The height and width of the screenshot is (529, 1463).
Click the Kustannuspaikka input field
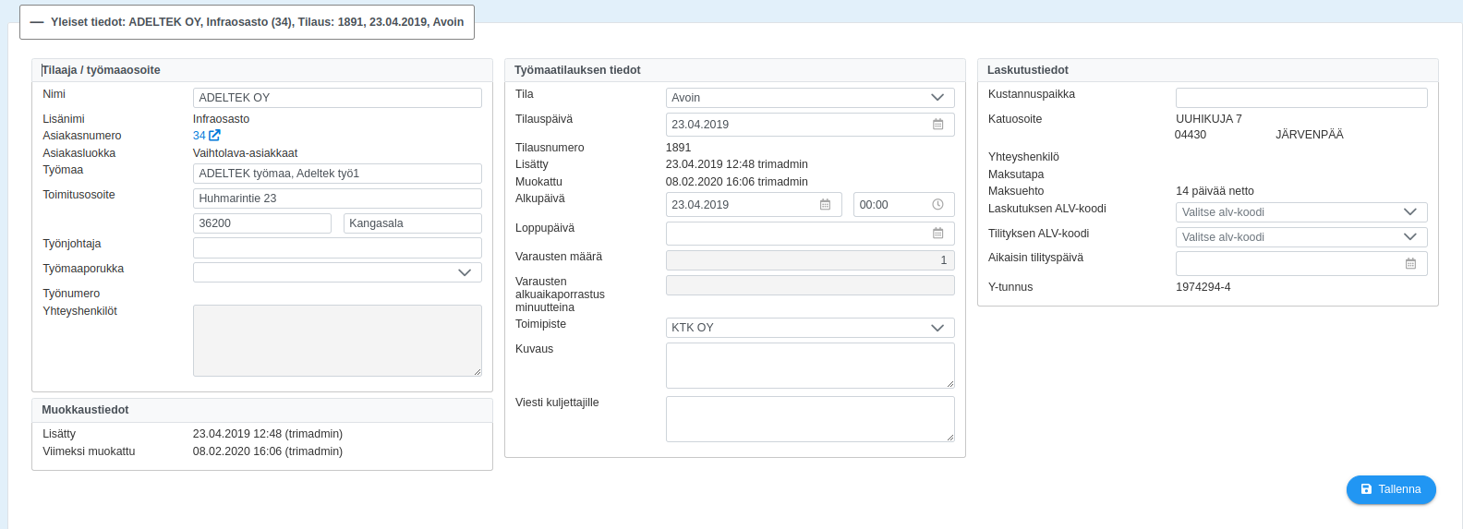[1301, 98]
